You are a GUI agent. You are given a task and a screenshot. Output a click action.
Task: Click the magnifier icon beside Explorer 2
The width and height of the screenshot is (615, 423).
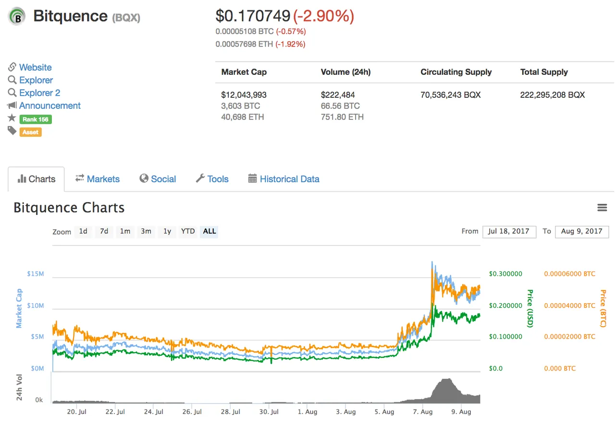click(x=12, y=93)
